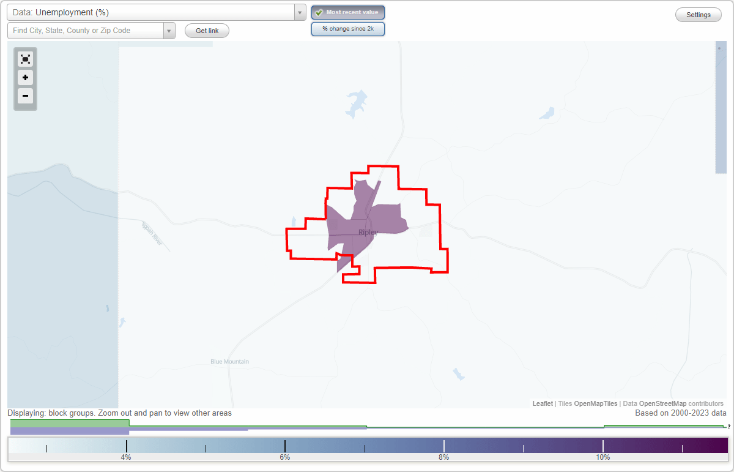The width and height of the screenshot is (734, 472).
Task: Click the OpenMapTiles attribution text
Action: 596,403
